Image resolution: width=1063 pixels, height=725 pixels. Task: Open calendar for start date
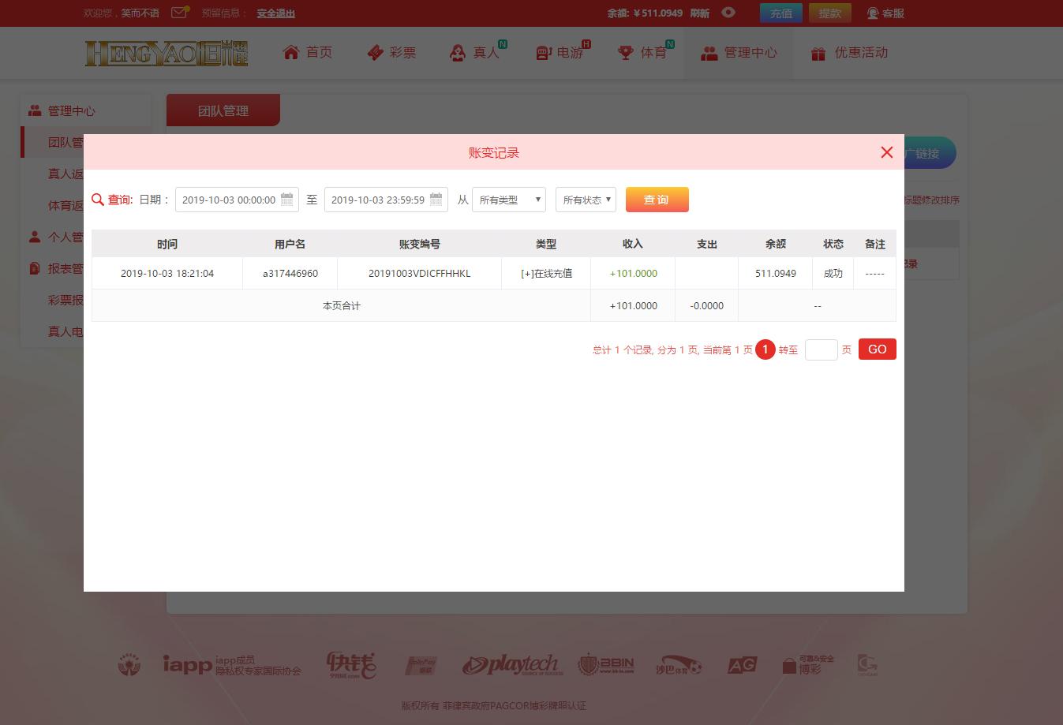pos(287,200)
